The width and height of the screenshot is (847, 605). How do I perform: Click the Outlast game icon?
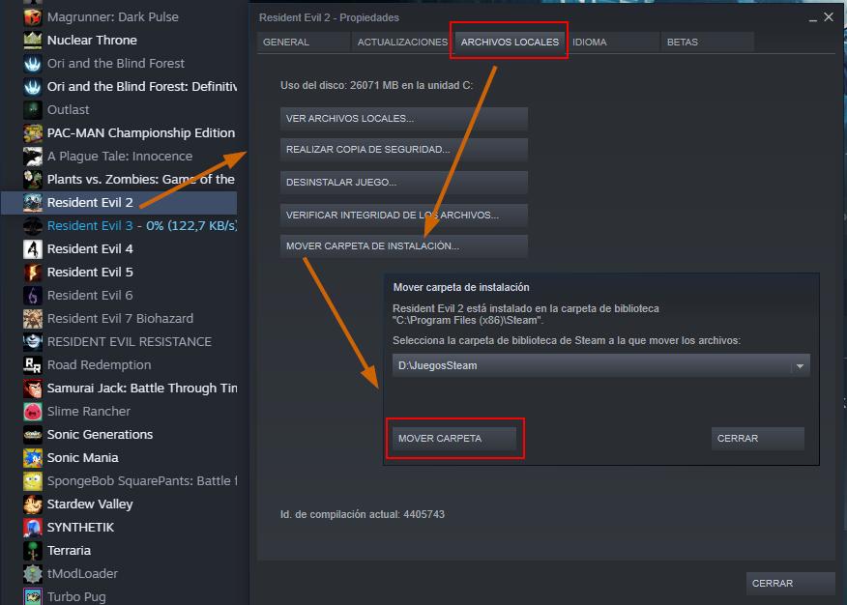(x=33, y=110)
